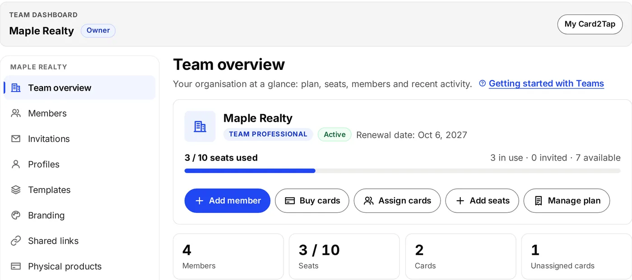Screen dimensions: 632x280
Task: Click the Add member button
Action: (x=228, y=201)
